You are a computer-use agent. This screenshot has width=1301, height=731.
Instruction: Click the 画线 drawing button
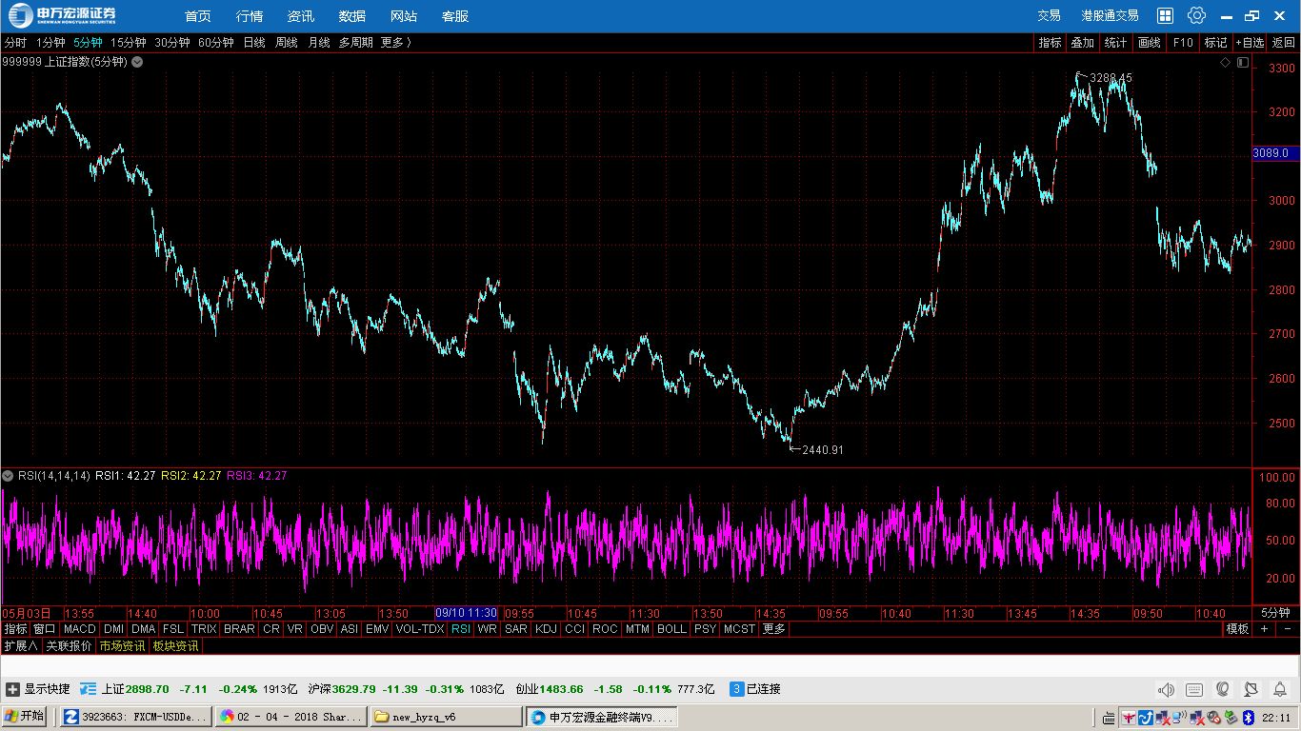(1150, 43)
